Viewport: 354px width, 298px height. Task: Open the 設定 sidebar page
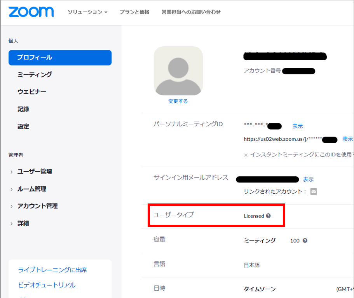coord(23,126)
